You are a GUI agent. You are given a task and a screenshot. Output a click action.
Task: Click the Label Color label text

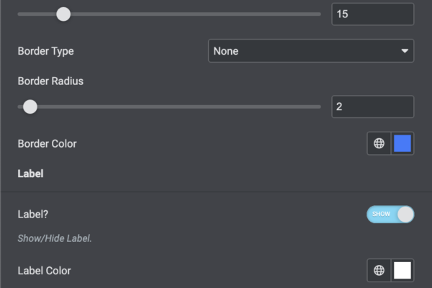44,271
